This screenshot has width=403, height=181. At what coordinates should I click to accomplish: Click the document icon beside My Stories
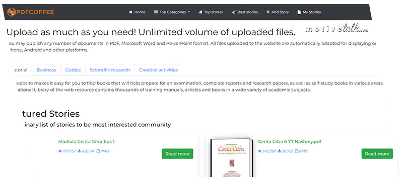(x=299, y=12)
